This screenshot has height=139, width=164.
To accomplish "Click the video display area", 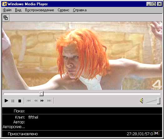I will (82, 56).
